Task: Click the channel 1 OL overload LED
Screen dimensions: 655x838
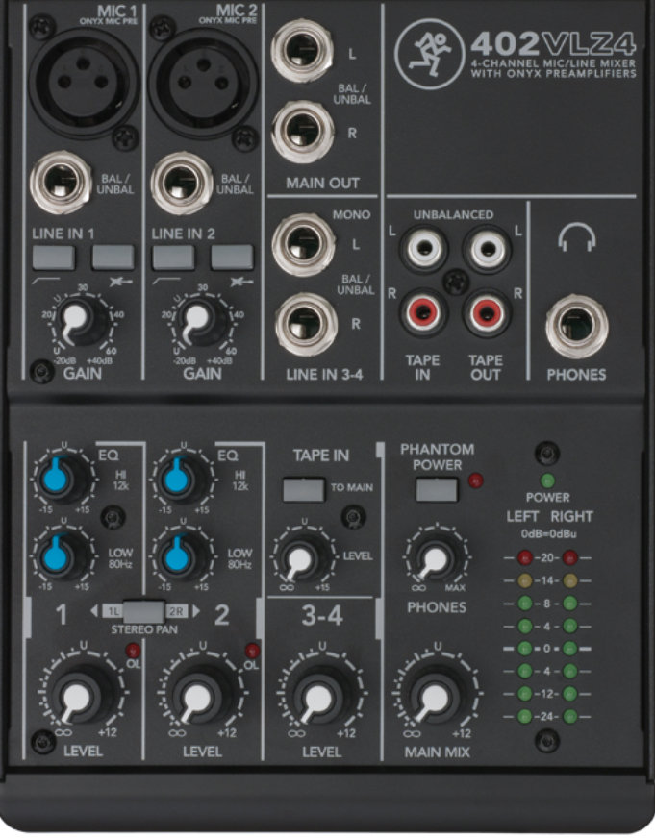Action: [133, 651]
